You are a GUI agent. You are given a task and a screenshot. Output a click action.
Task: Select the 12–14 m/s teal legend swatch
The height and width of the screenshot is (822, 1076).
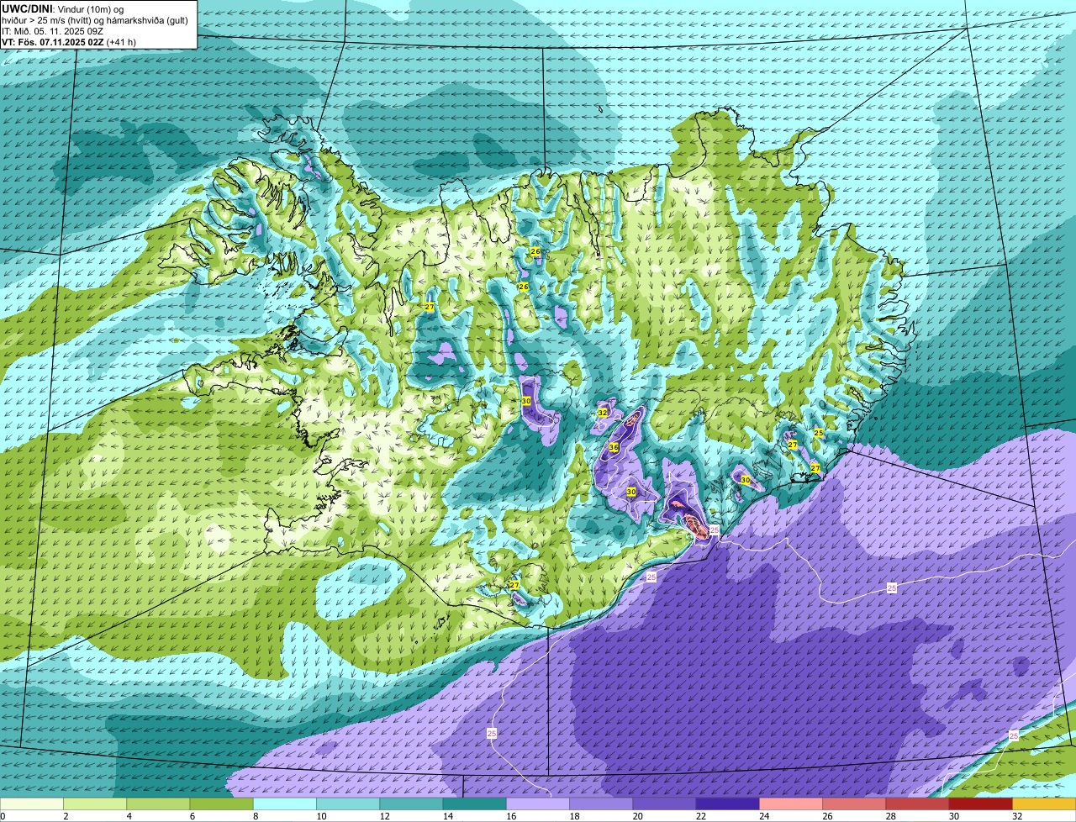412,804
